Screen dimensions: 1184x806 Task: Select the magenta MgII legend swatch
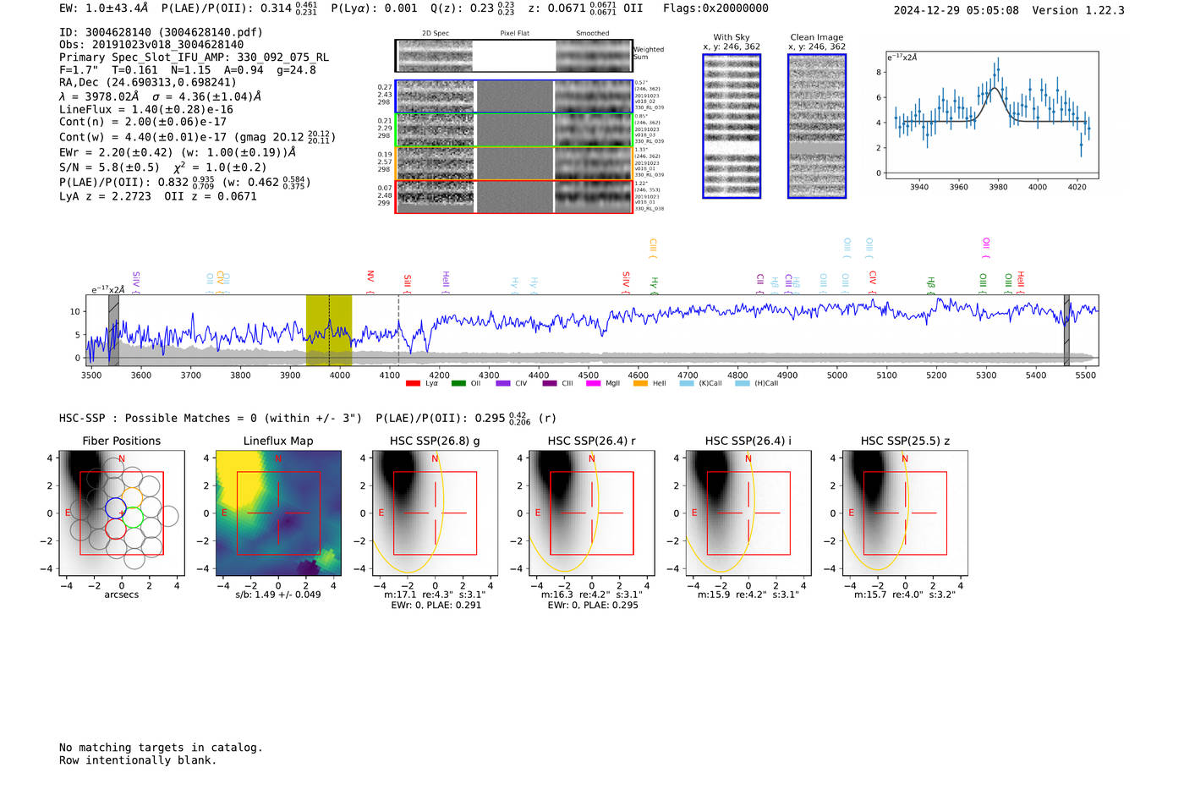coord(594,383)
